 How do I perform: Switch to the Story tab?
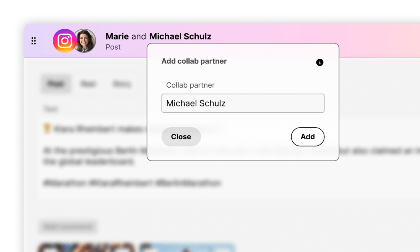click(x=122, y=84)
